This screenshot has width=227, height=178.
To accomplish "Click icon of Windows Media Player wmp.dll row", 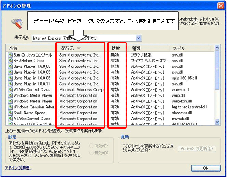I will click(x=11, y=95).
